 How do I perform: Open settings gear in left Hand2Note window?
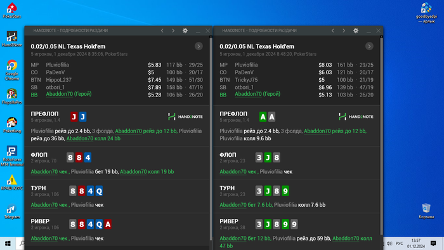point(185,30)
